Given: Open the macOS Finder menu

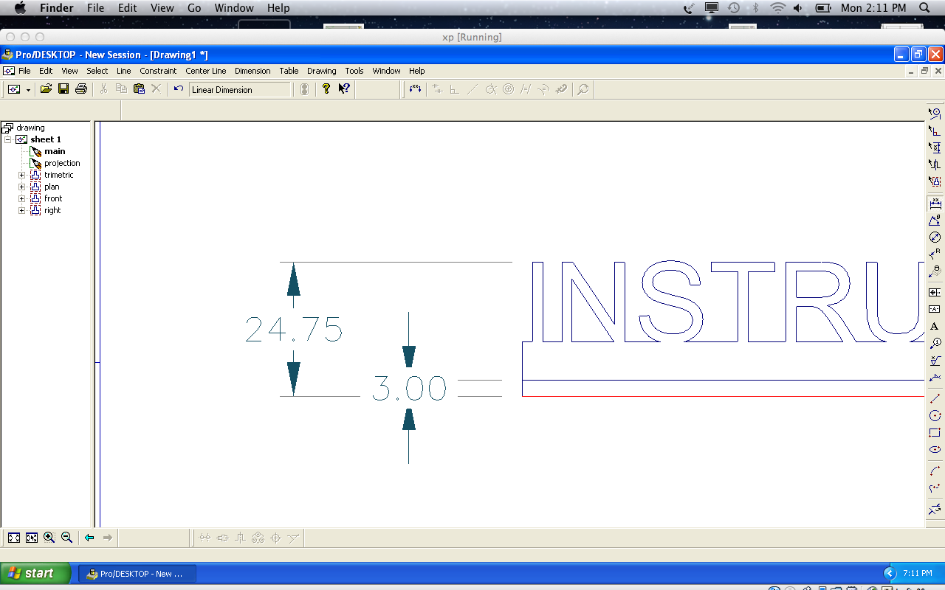Looking at the screenshot, I should (56, 8).
